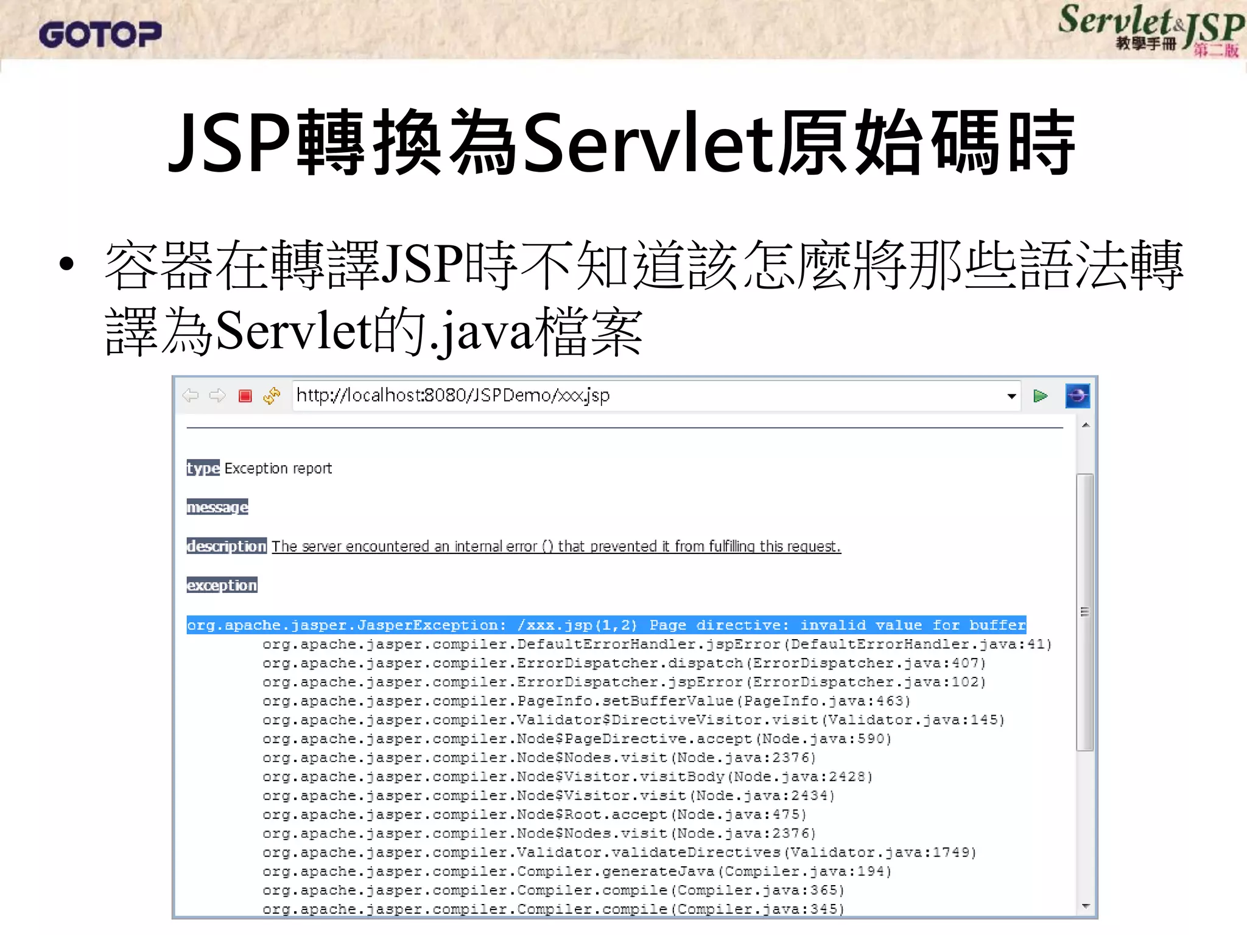Click the 'type' heading label
Screen dimensions: 1247x935
[203, 468]
